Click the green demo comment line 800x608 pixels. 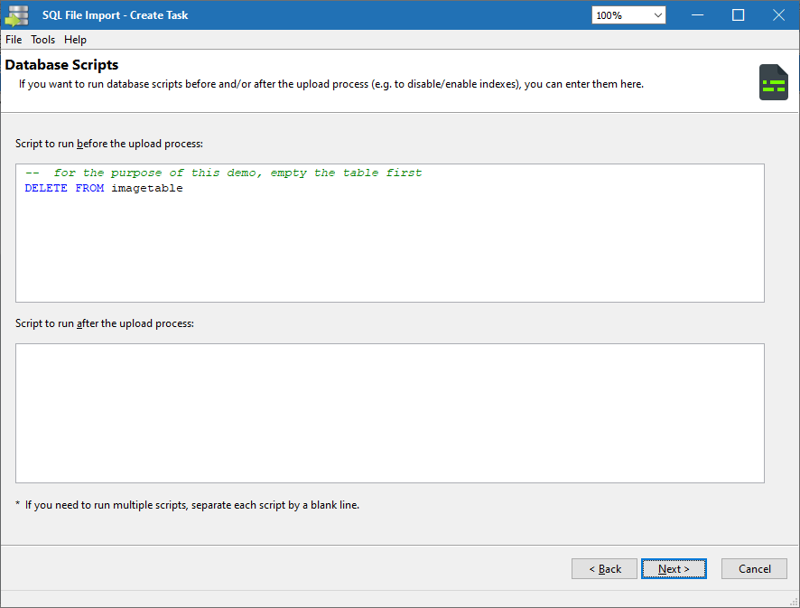click(x=223, y=172)
